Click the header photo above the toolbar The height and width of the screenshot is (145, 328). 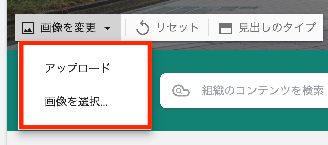click(167, 7)
